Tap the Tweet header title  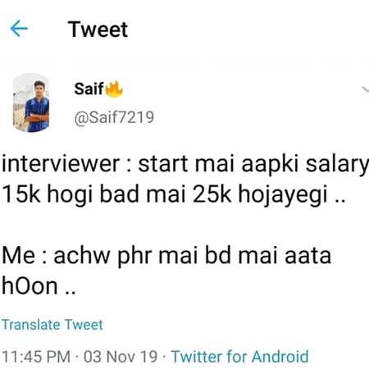tap(98, 30)
